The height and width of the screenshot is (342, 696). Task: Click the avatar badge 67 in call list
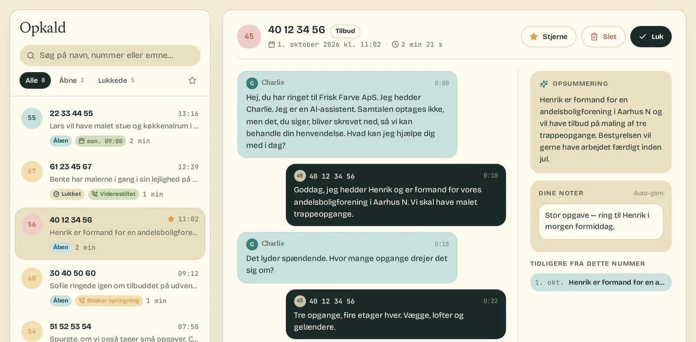[x=32, y=171]
